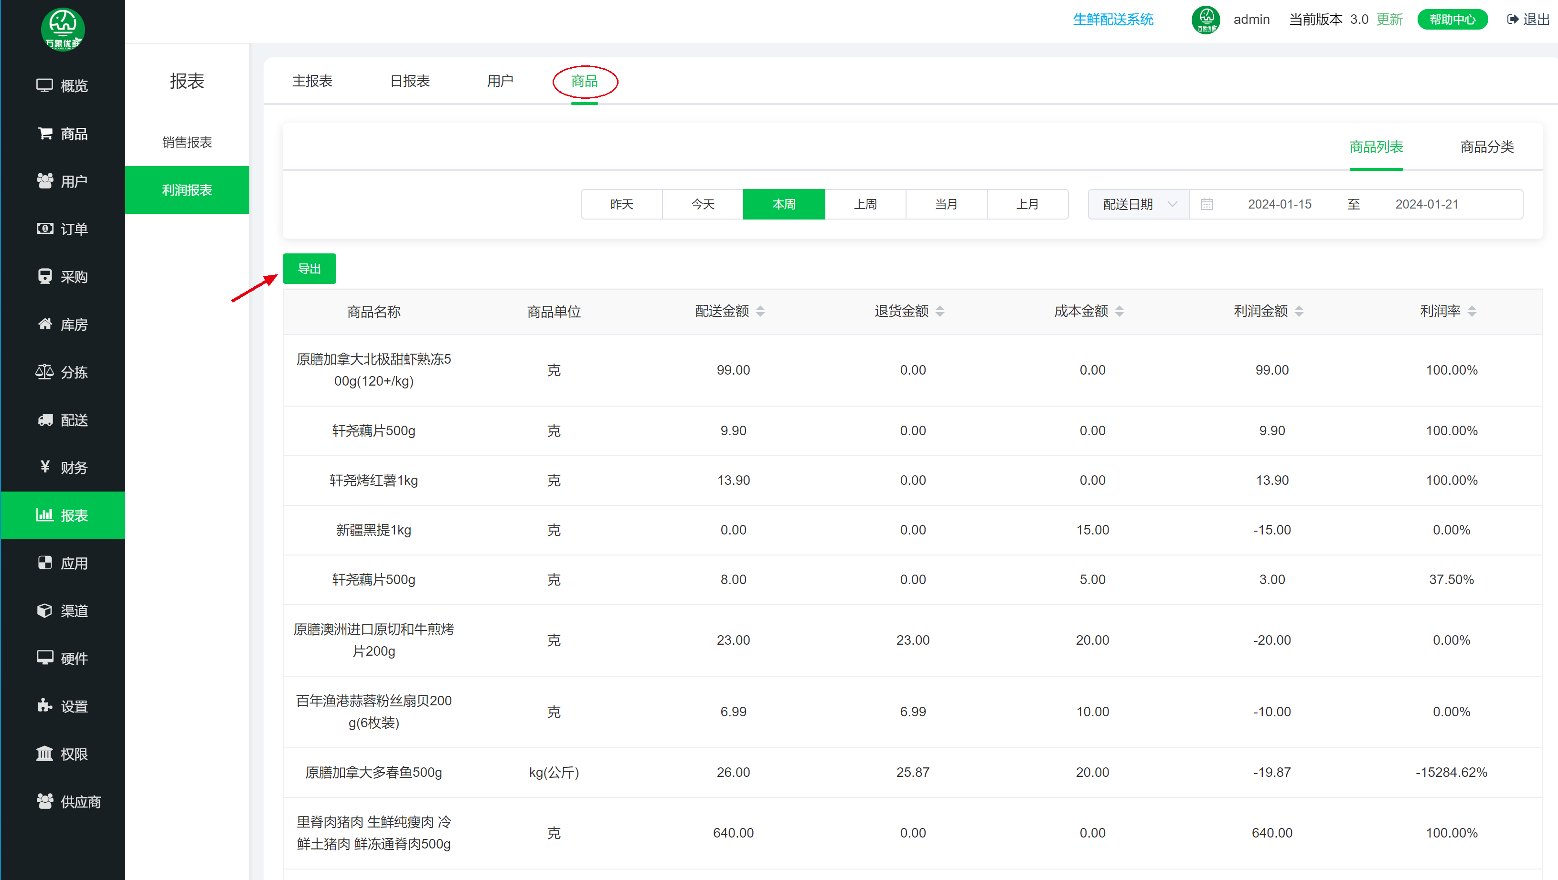Viewport: 1558px width, 880px height.
Task: Open the 分拣 sorting scales icon
Action: 45,372
